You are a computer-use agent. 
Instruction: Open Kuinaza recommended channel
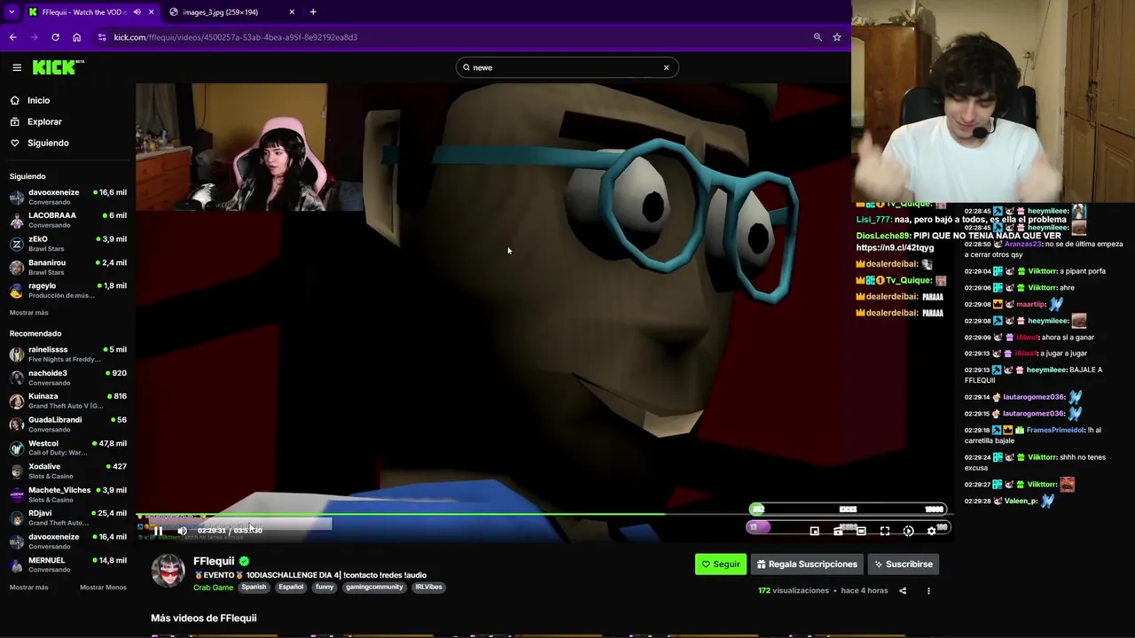[67, 401]
